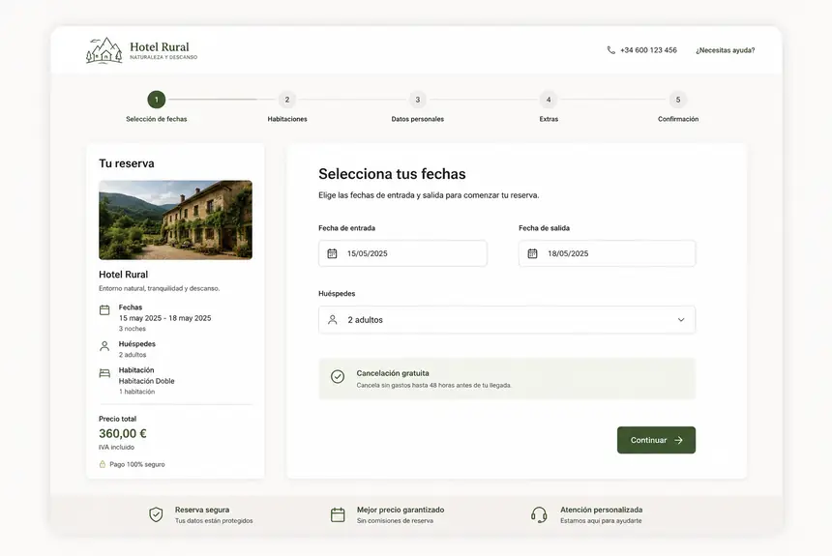
Task: Click the calendar icon in Fecha de salida field
Action: tap(532, 253)
